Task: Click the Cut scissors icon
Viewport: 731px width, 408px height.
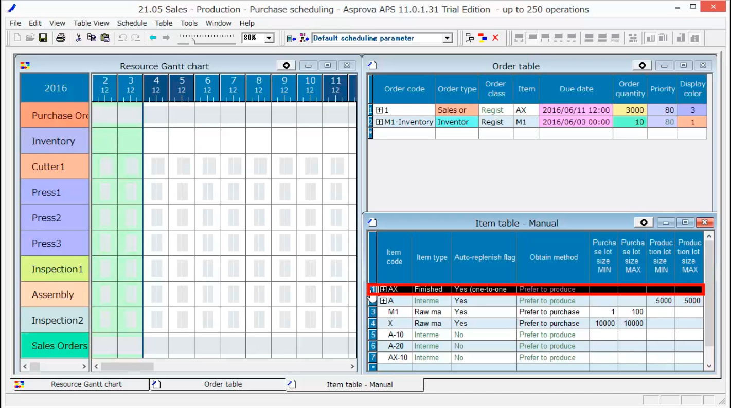Action: (x=79, y=38)
